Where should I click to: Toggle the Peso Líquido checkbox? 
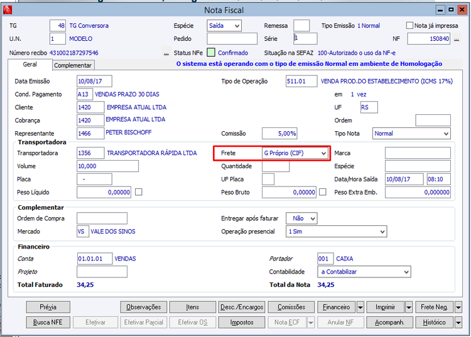click(x=139, y=192)
